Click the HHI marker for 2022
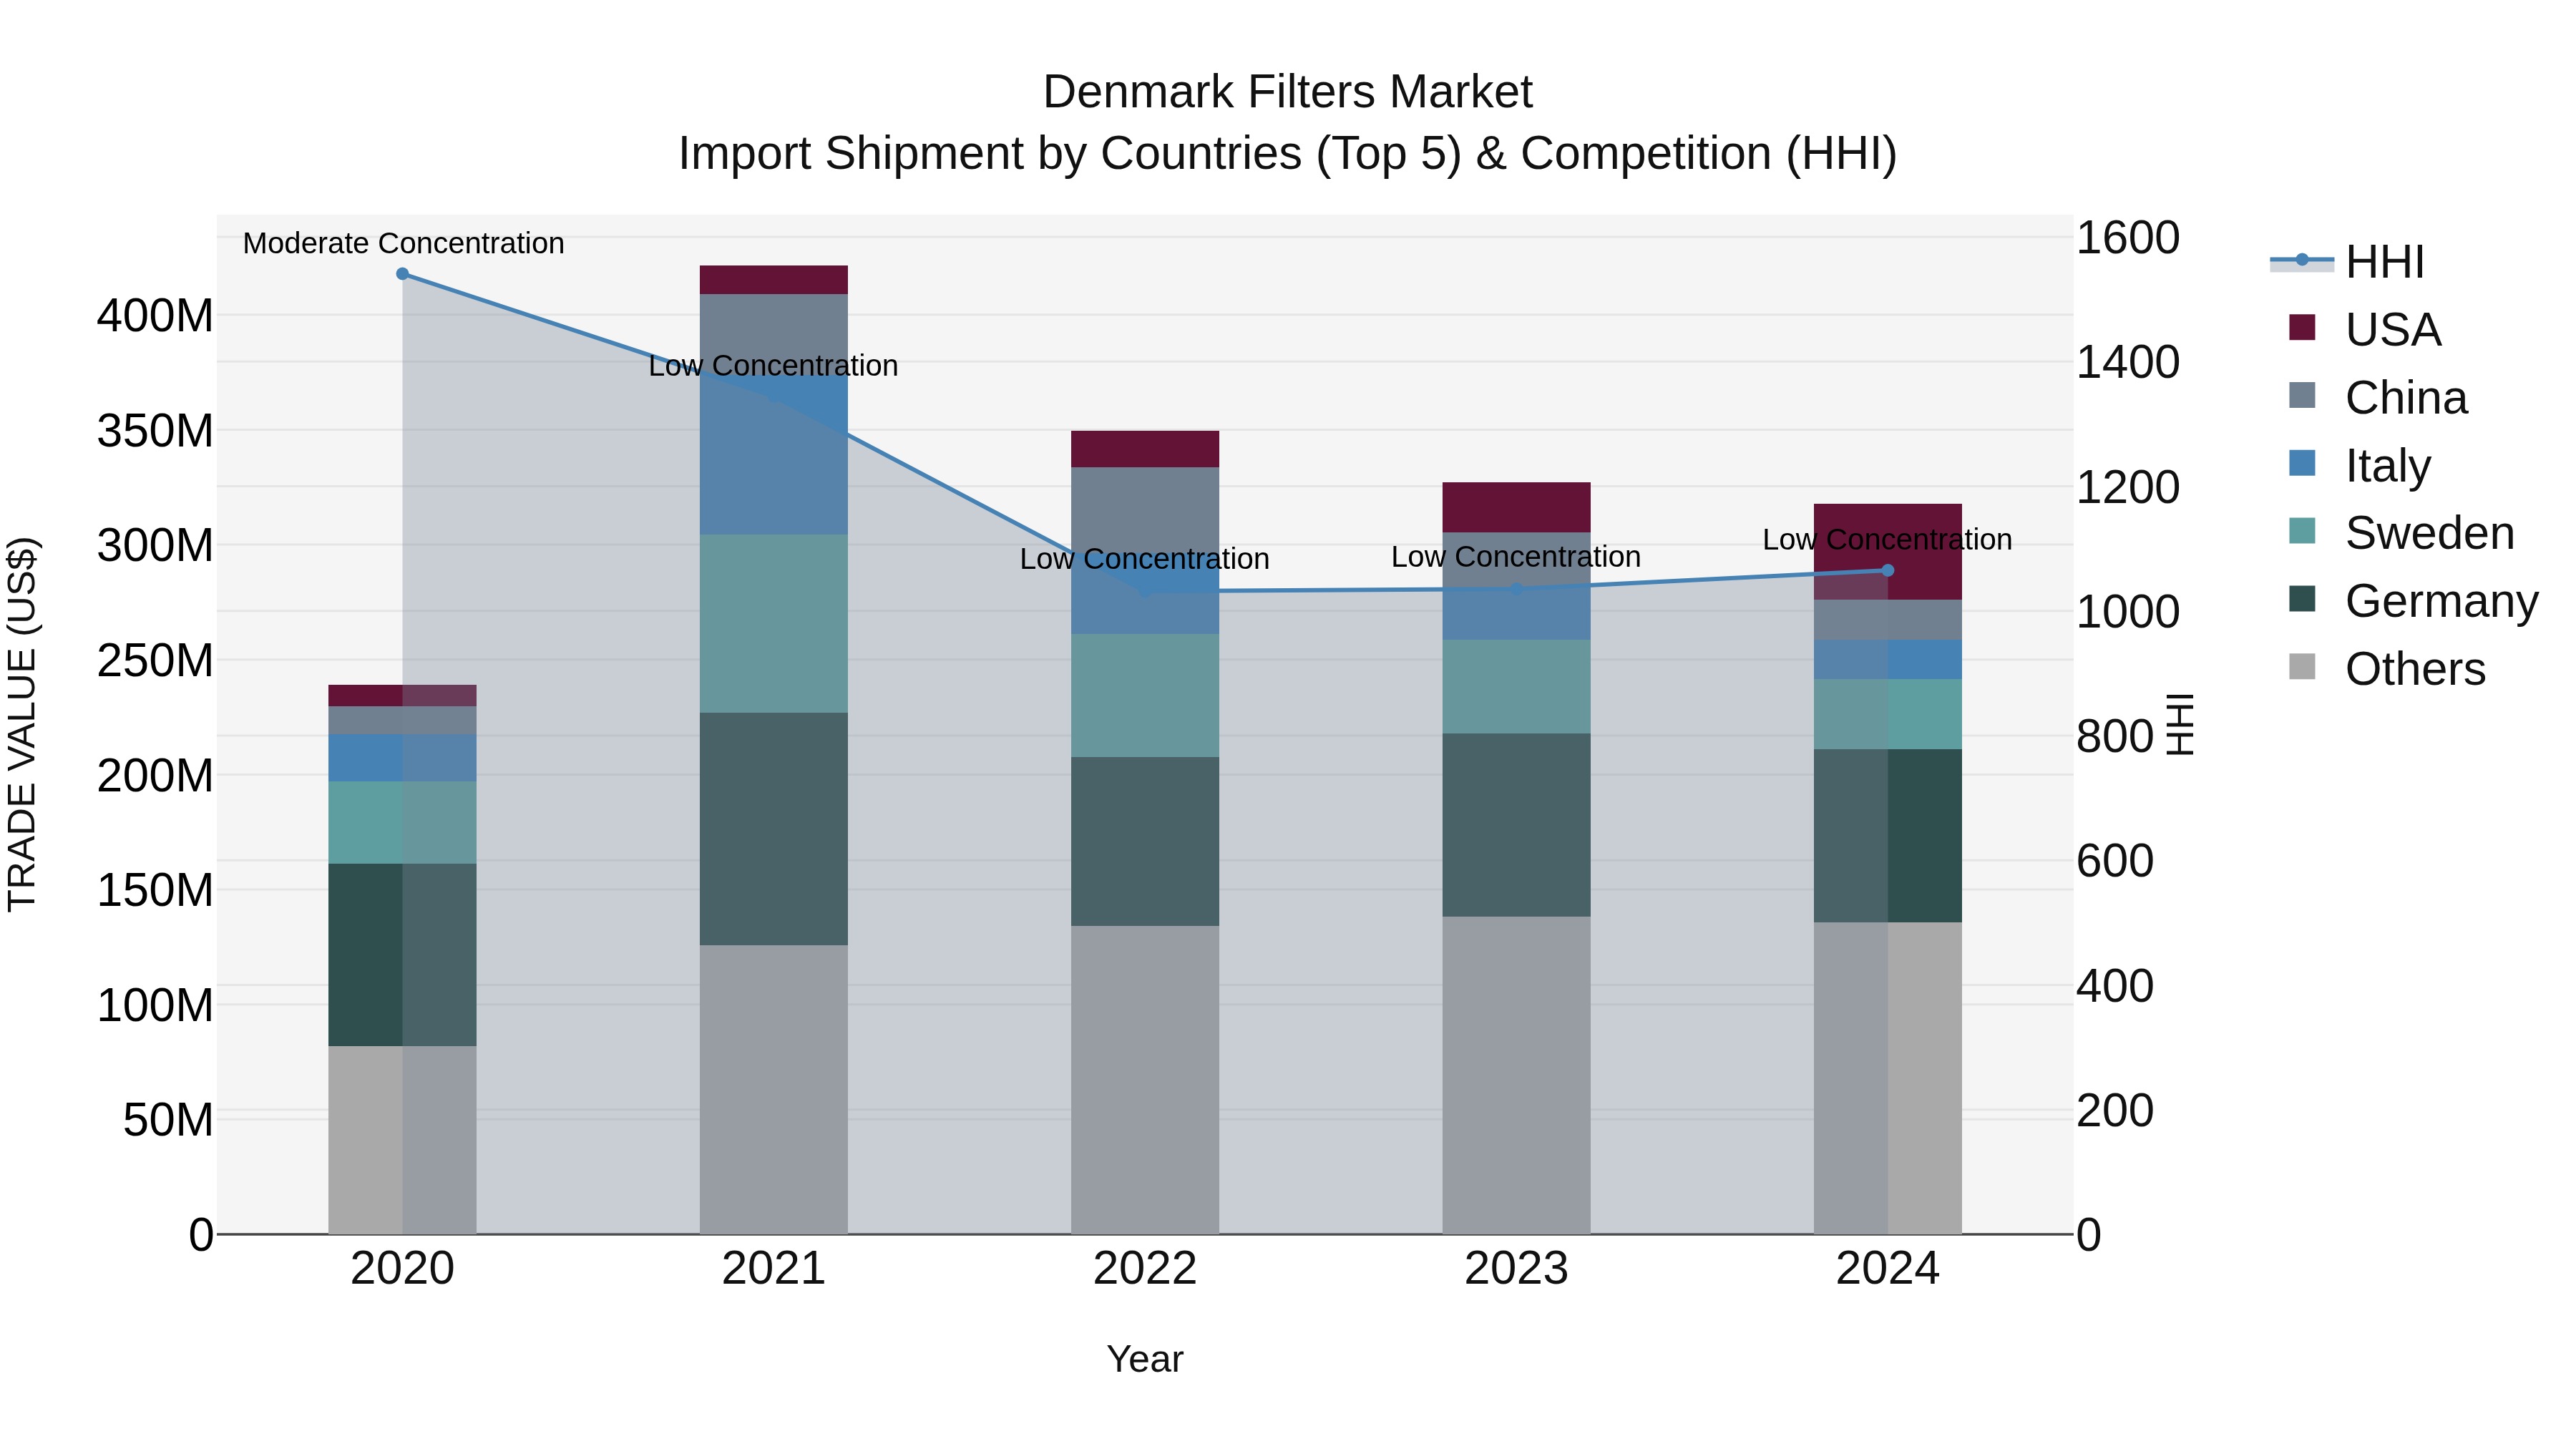Image resolution: width=2576 pixels, height=1449 pixels. pyautogui.click(x=1145, y=592)
